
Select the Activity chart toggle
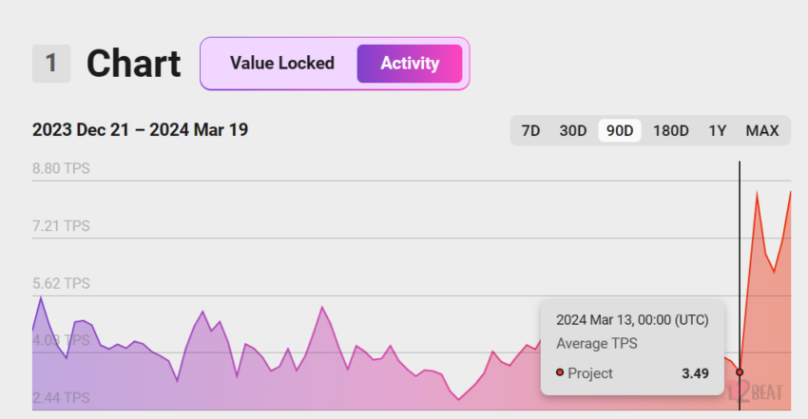[x=410, y=64]
